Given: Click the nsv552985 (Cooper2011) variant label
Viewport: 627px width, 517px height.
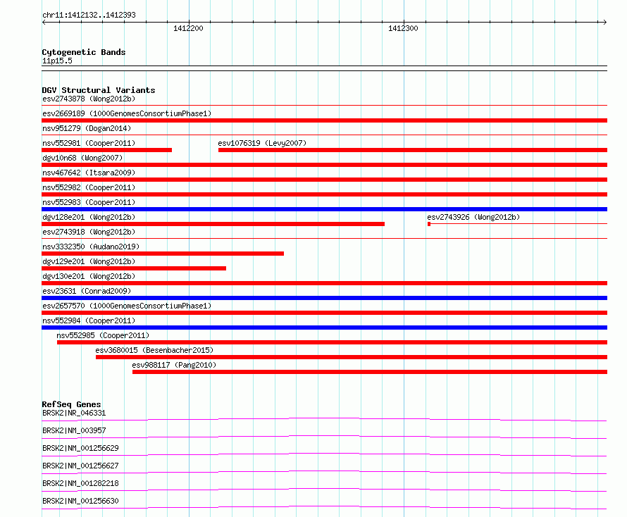Looking at the screenshot, I should tap(103, 335).
